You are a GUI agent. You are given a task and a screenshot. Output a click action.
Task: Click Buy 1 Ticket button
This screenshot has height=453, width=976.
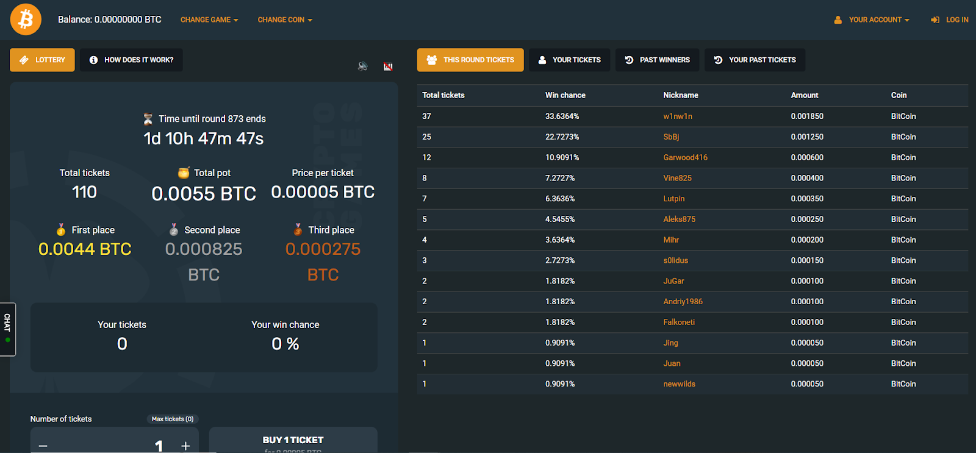click(293, 440)
